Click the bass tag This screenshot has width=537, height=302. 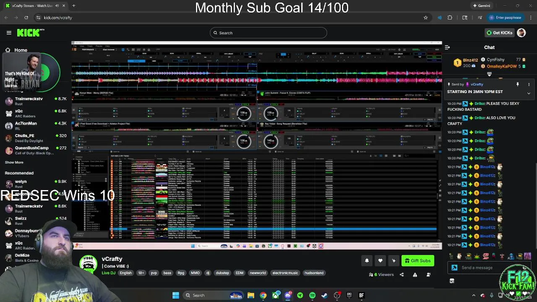pyautogui.click(x=167, y=273)
